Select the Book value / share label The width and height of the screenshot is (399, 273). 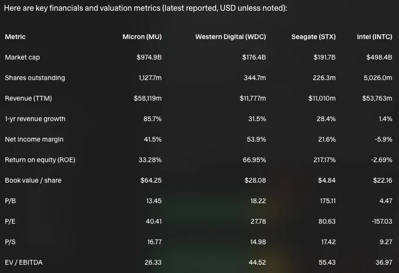[33, 180]
